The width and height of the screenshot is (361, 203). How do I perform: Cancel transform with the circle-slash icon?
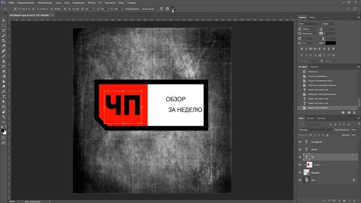(168, 9)
